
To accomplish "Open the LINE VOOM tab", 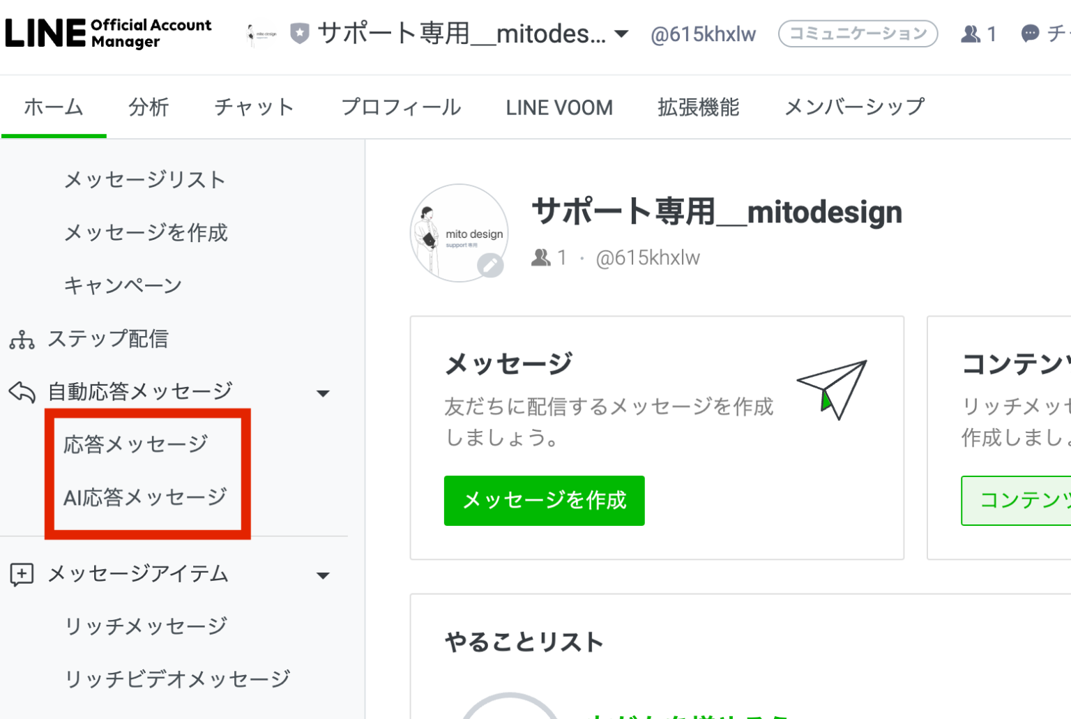I will [x=559, y=107].
